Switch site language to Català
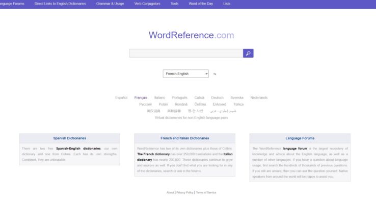Viewport: 376px width, 197px height. (x=199, y=97)
